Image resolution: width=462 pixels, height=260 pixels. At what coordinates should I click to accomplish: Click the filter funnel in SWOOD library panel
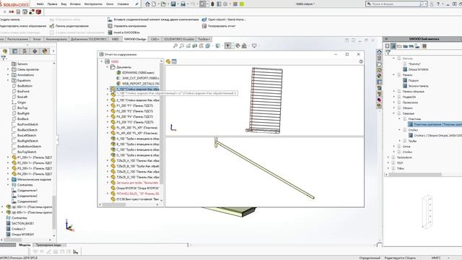[x=388, y=53]
